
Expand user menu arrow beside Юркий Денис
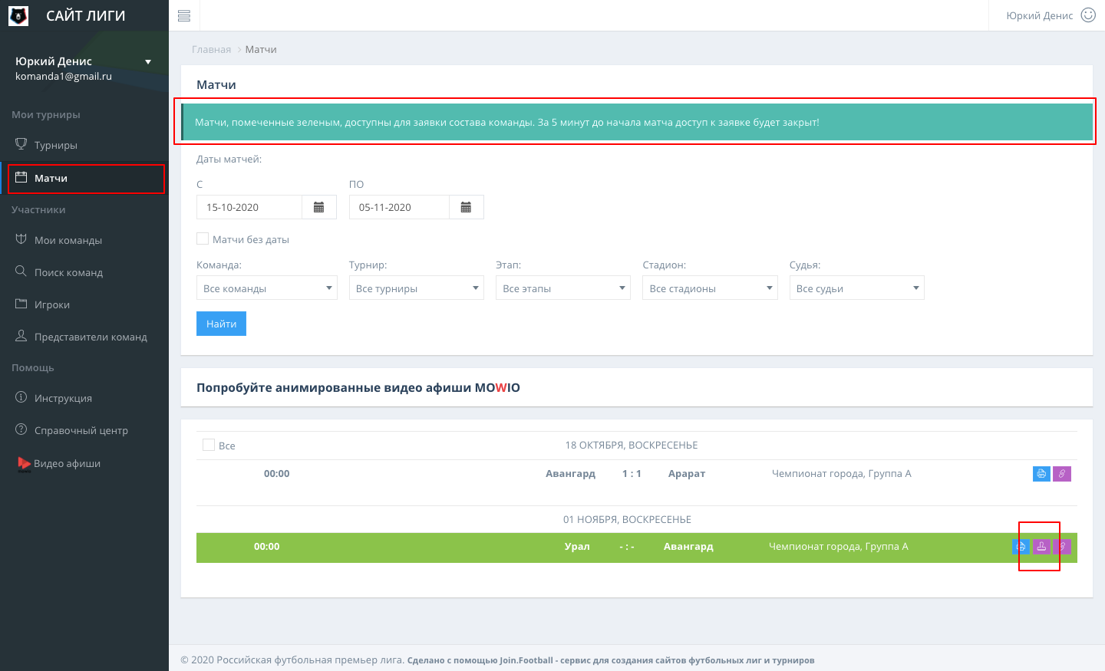point(148,62)
